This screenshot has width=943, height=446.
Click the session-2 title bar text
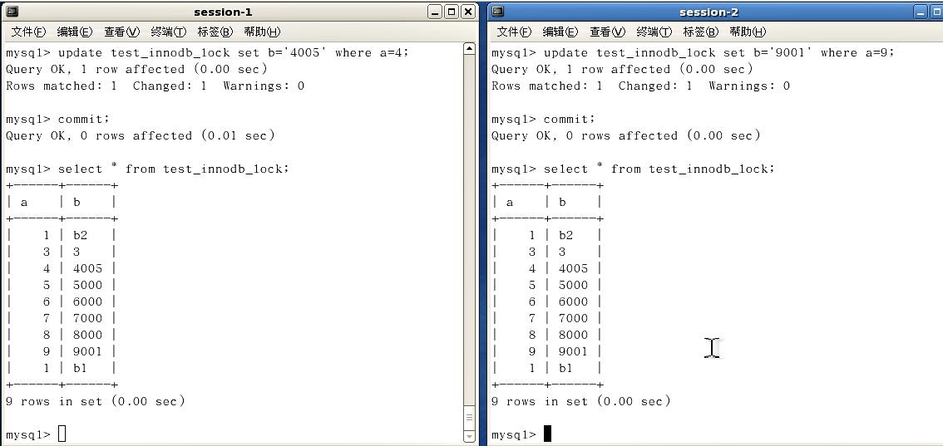pos(708,12)
